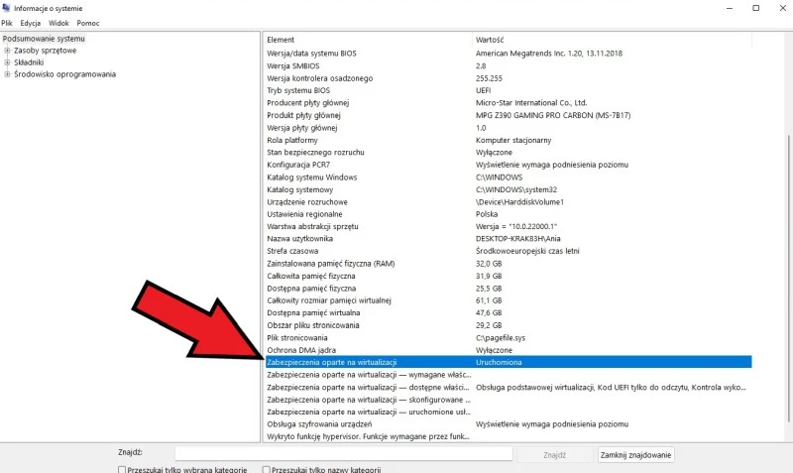
Task: Expand the Zasoby sprzętowe node
Action: [7, 51]
